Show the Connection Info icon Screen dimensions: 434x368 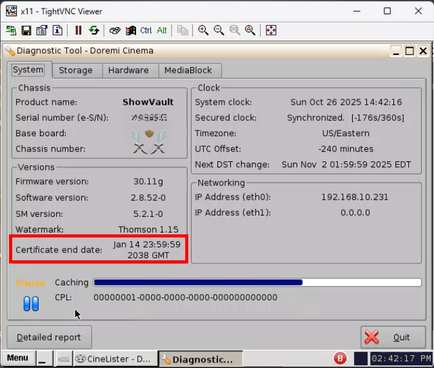click(57, 30)
